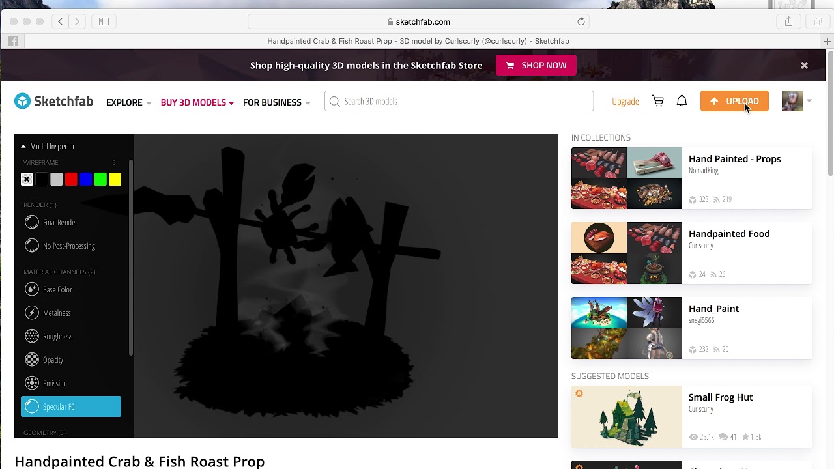
Task: Click the Model Inspector scrollbar
Action: tap(131, 257)
